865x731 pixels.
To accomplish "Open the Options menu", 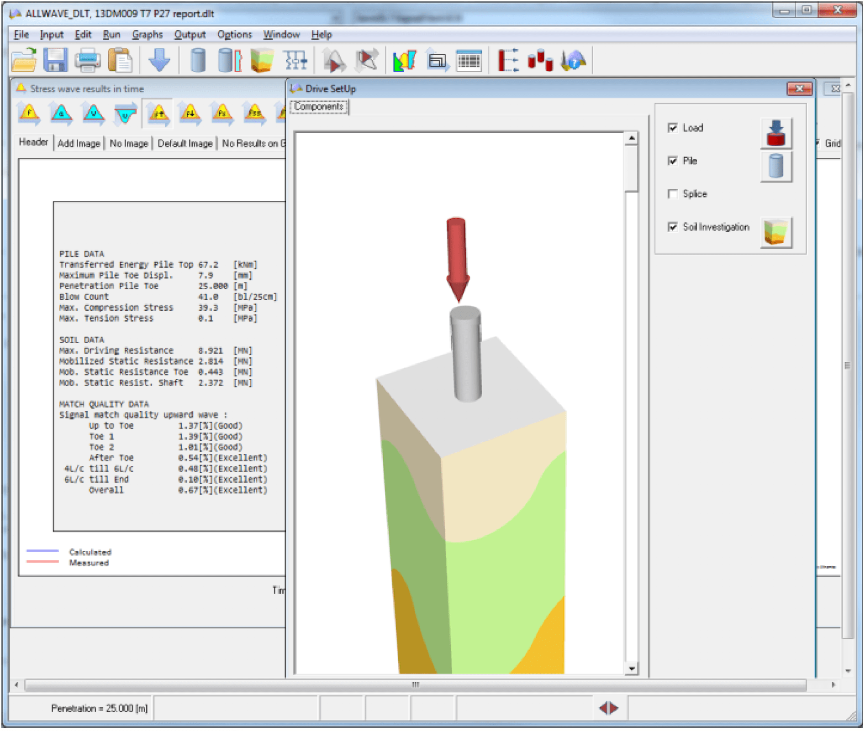I will click(x=234, y=35).
